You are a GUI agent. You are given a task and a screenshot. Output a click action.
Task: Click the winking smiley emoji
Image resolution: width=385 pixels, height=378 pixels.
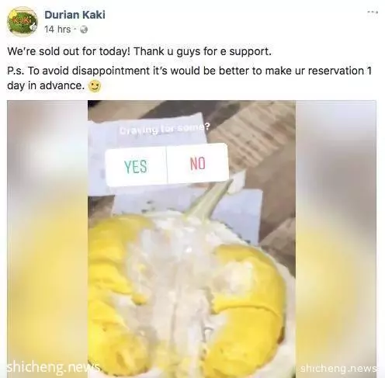click(95, 87)
